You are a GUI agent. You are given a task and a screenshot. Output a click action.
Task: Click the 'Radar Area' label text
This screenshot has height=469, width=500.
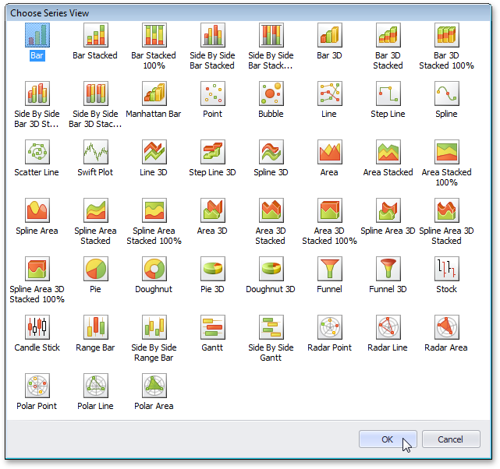click(x=446, y=347)
